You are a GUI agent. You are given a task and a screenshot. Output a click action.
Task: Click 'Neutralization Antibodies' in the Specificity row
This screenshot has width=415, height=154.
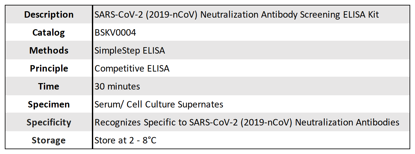(347, 123)
